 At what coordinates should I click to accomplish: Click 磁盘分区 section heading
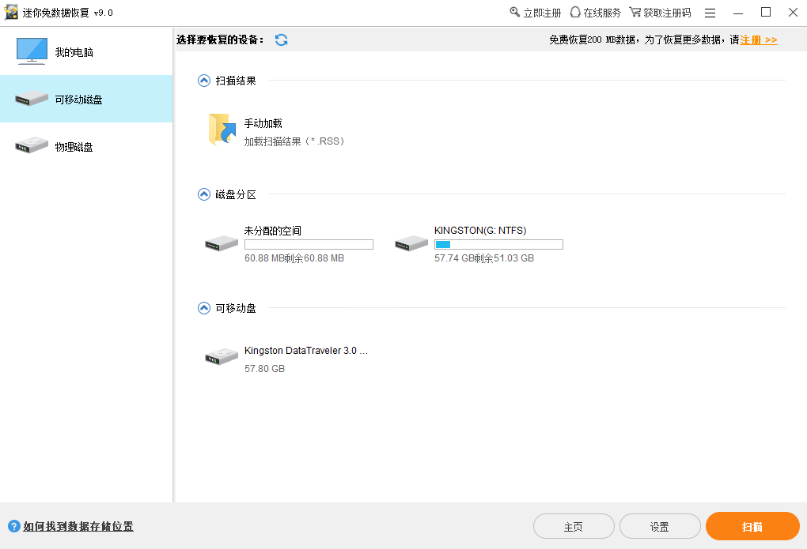pos(236,194)
